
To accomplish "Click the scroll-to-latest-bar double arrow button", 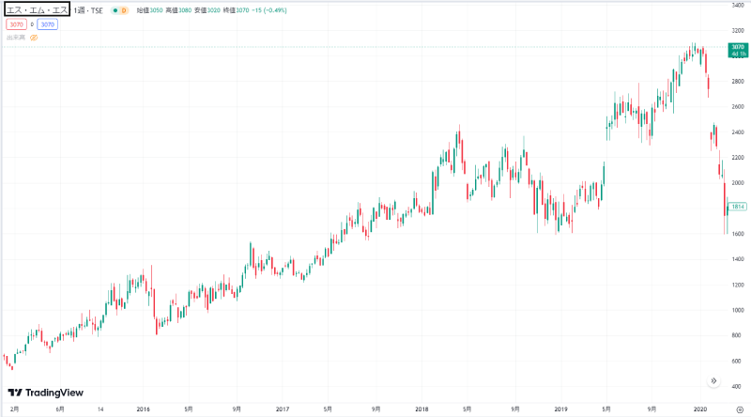I will [713, 380].
